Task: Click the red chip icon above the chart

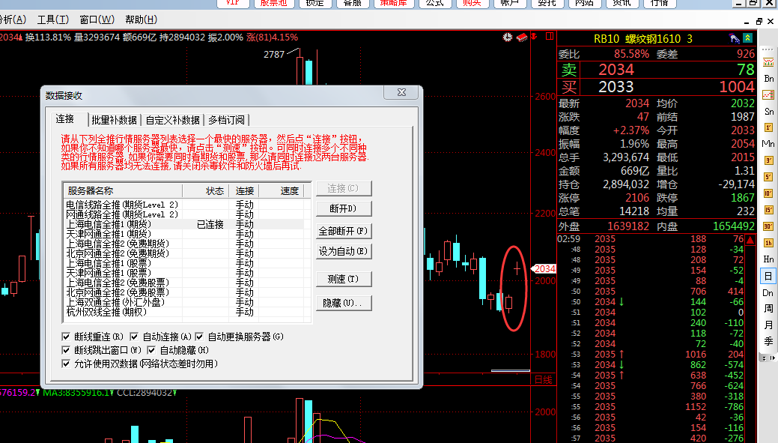Action: tap(521, 37)
